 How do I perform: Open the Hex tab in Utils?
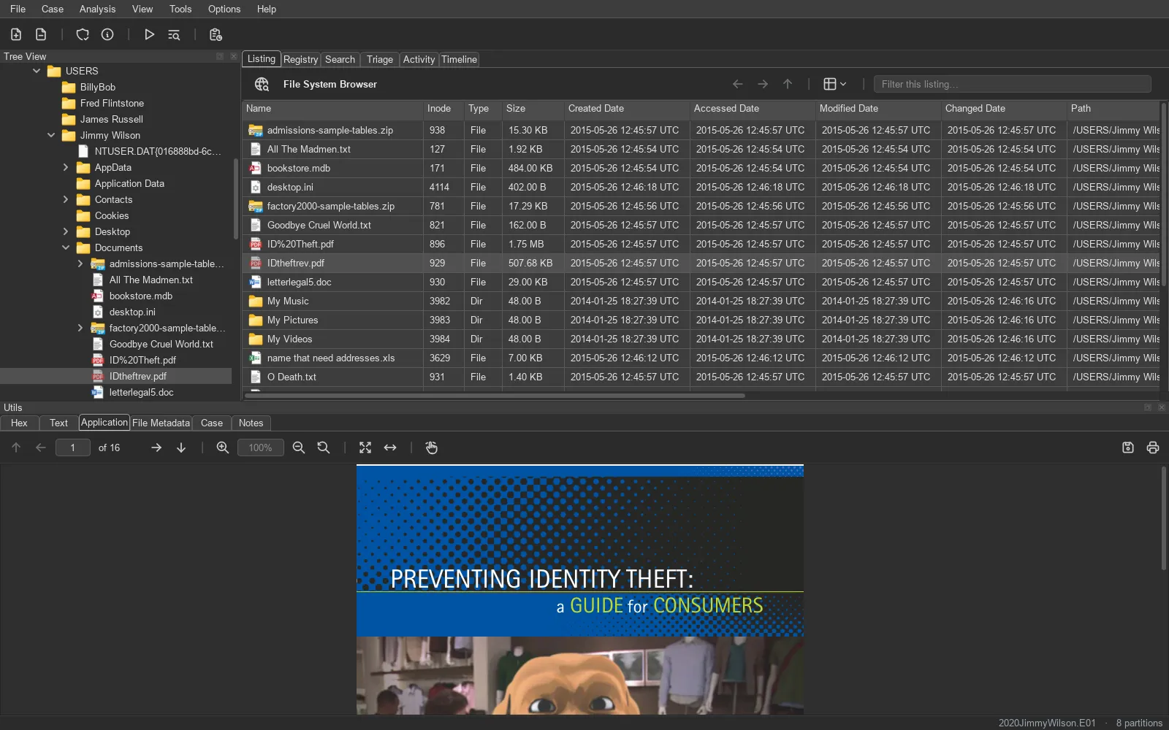(20, 423)
